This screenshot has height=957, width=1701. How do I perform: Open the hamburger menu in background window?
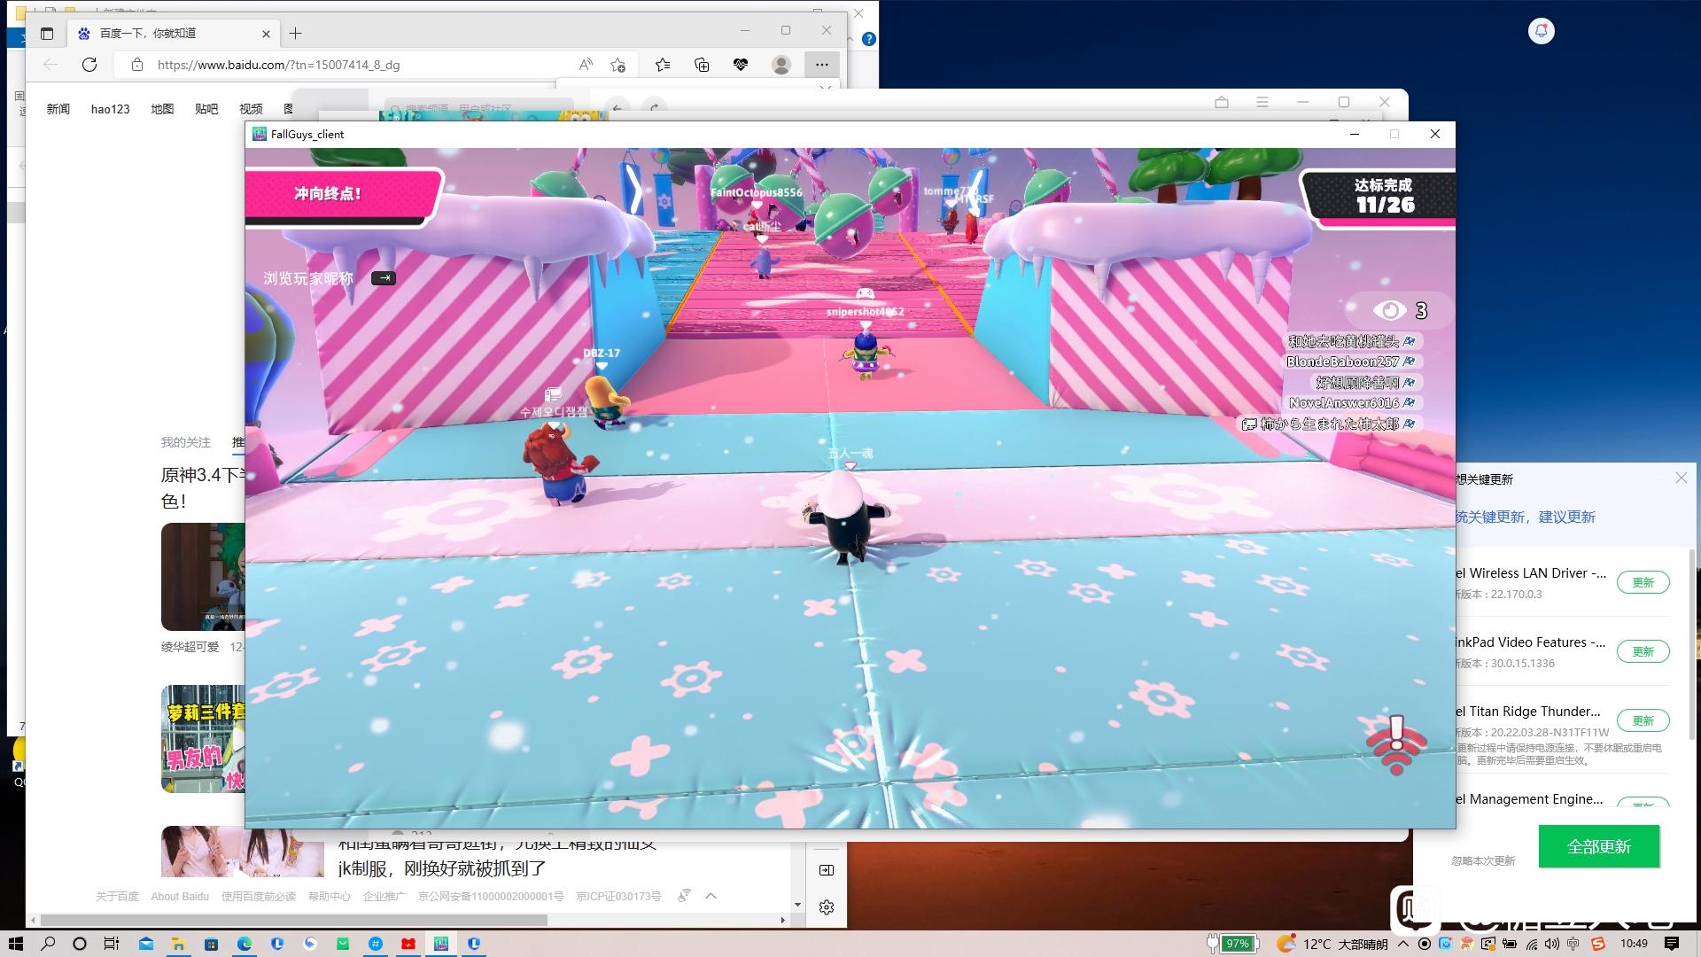(1262, 102)
